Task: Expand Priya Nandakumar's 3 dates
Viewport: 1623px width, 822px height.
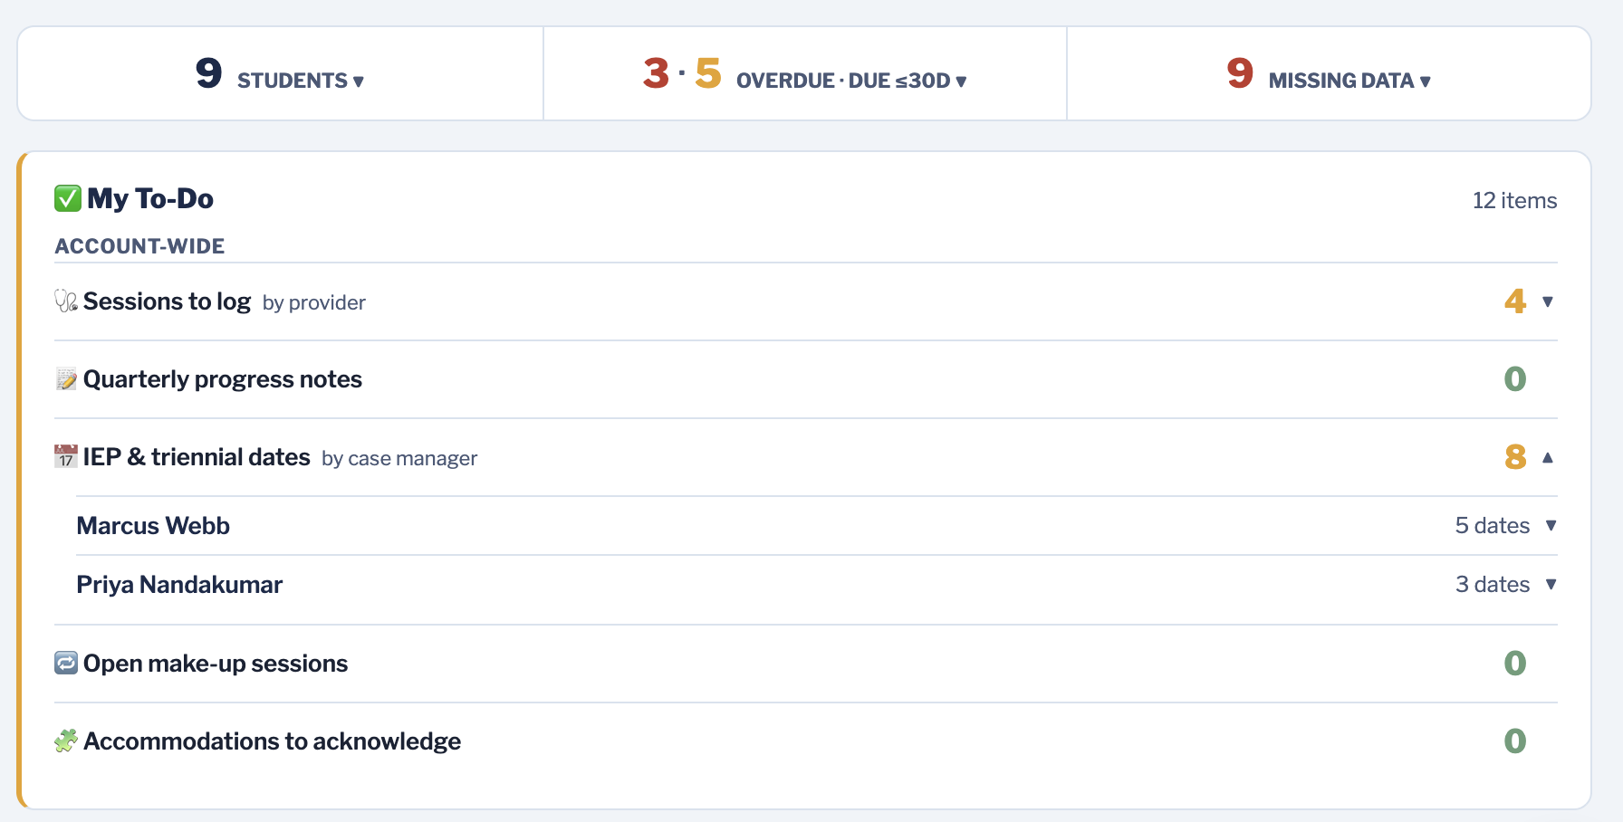Action: click(x=1551, y=585)
